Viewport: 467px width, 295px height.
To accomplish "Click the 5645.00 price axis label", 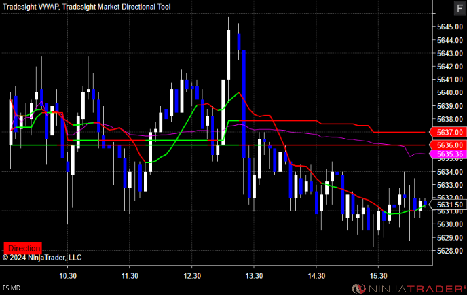I will point(450,27).
